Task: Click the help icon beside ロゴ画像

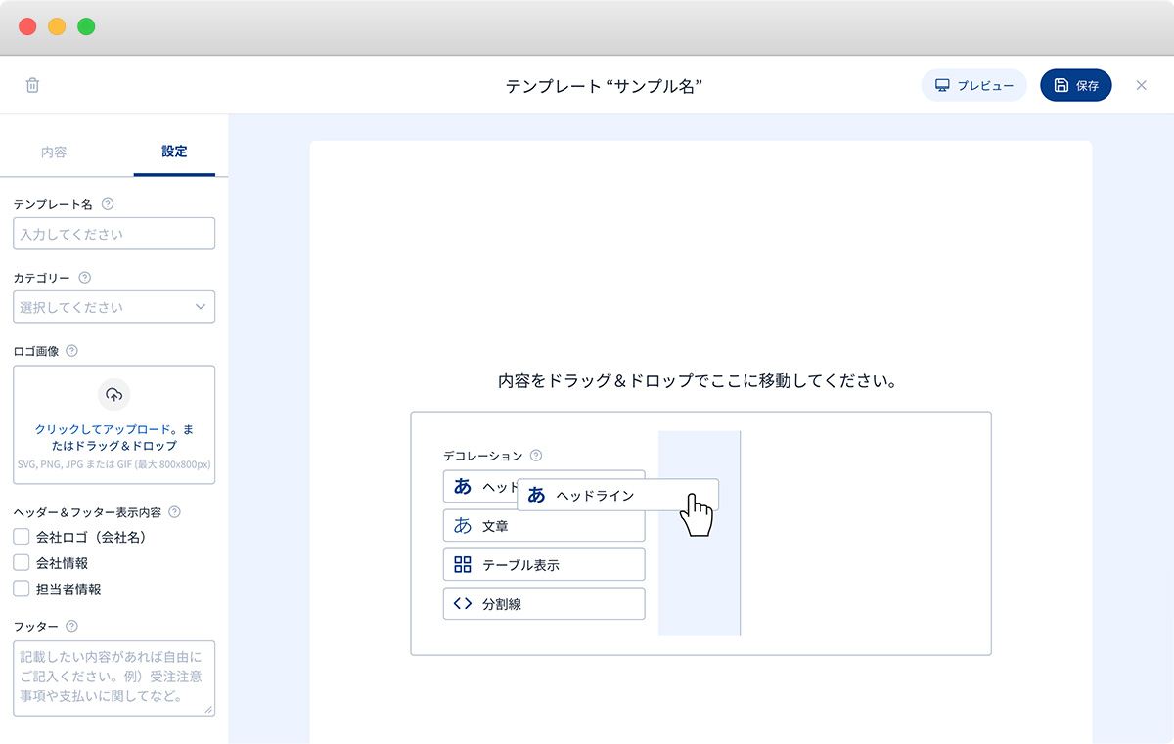Action: (x=71, y=351)
